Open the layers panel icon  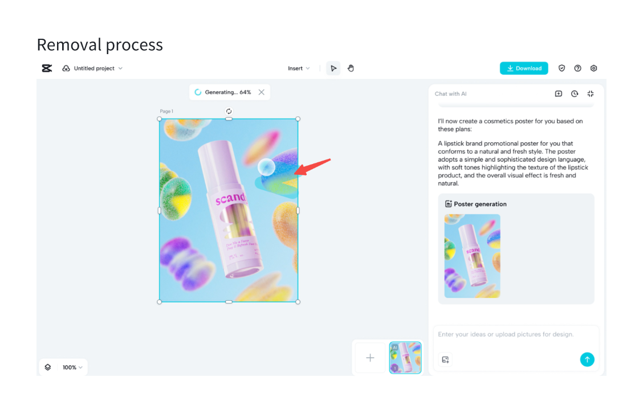click(48, 367)
